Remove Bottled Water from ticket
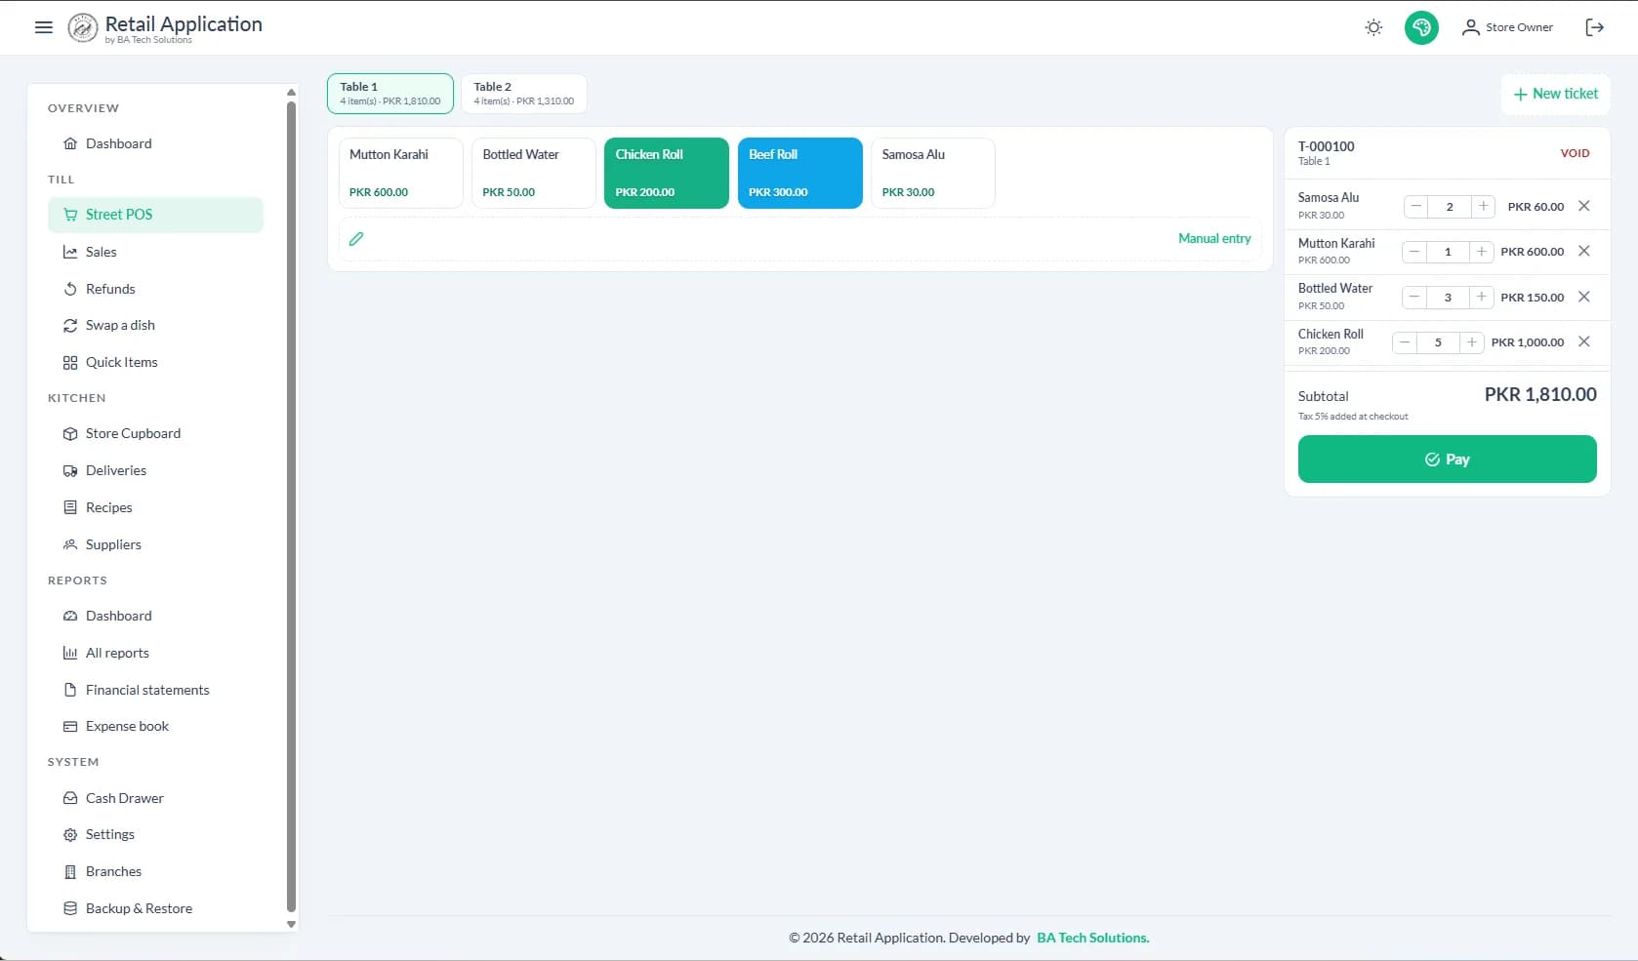Image resolution: width=1638 pixels, height=961 pixels. click(x=1584, y=297)
